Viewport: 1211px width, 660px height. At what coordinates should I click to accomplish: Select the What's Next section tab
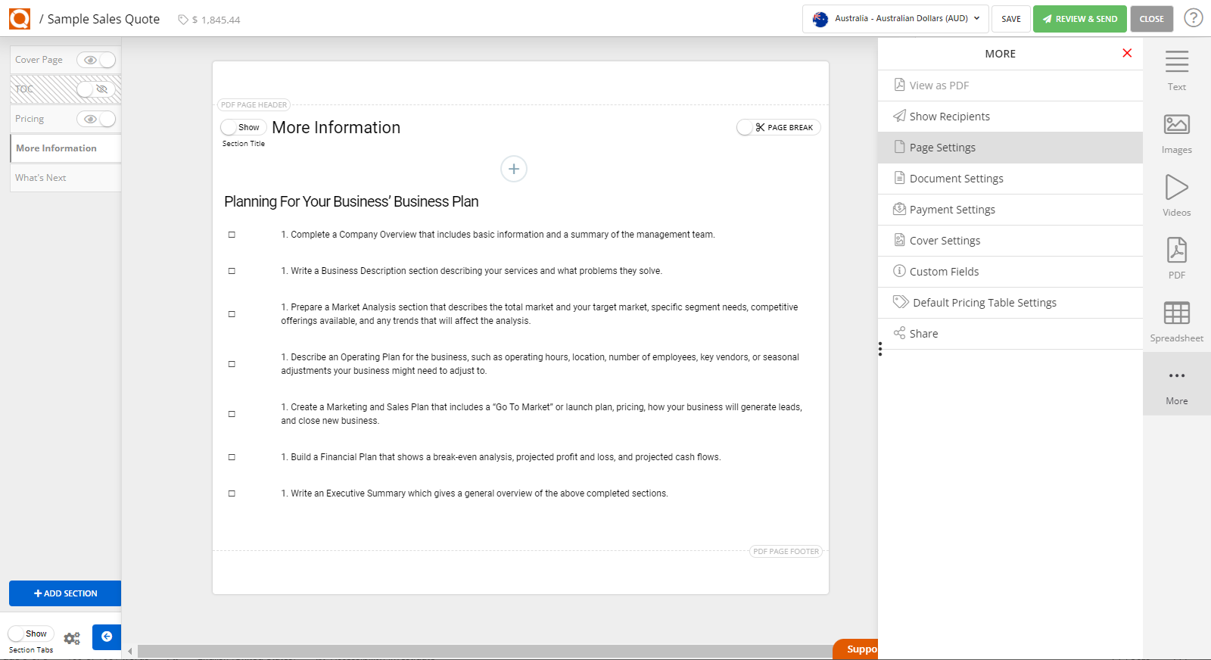41,178
